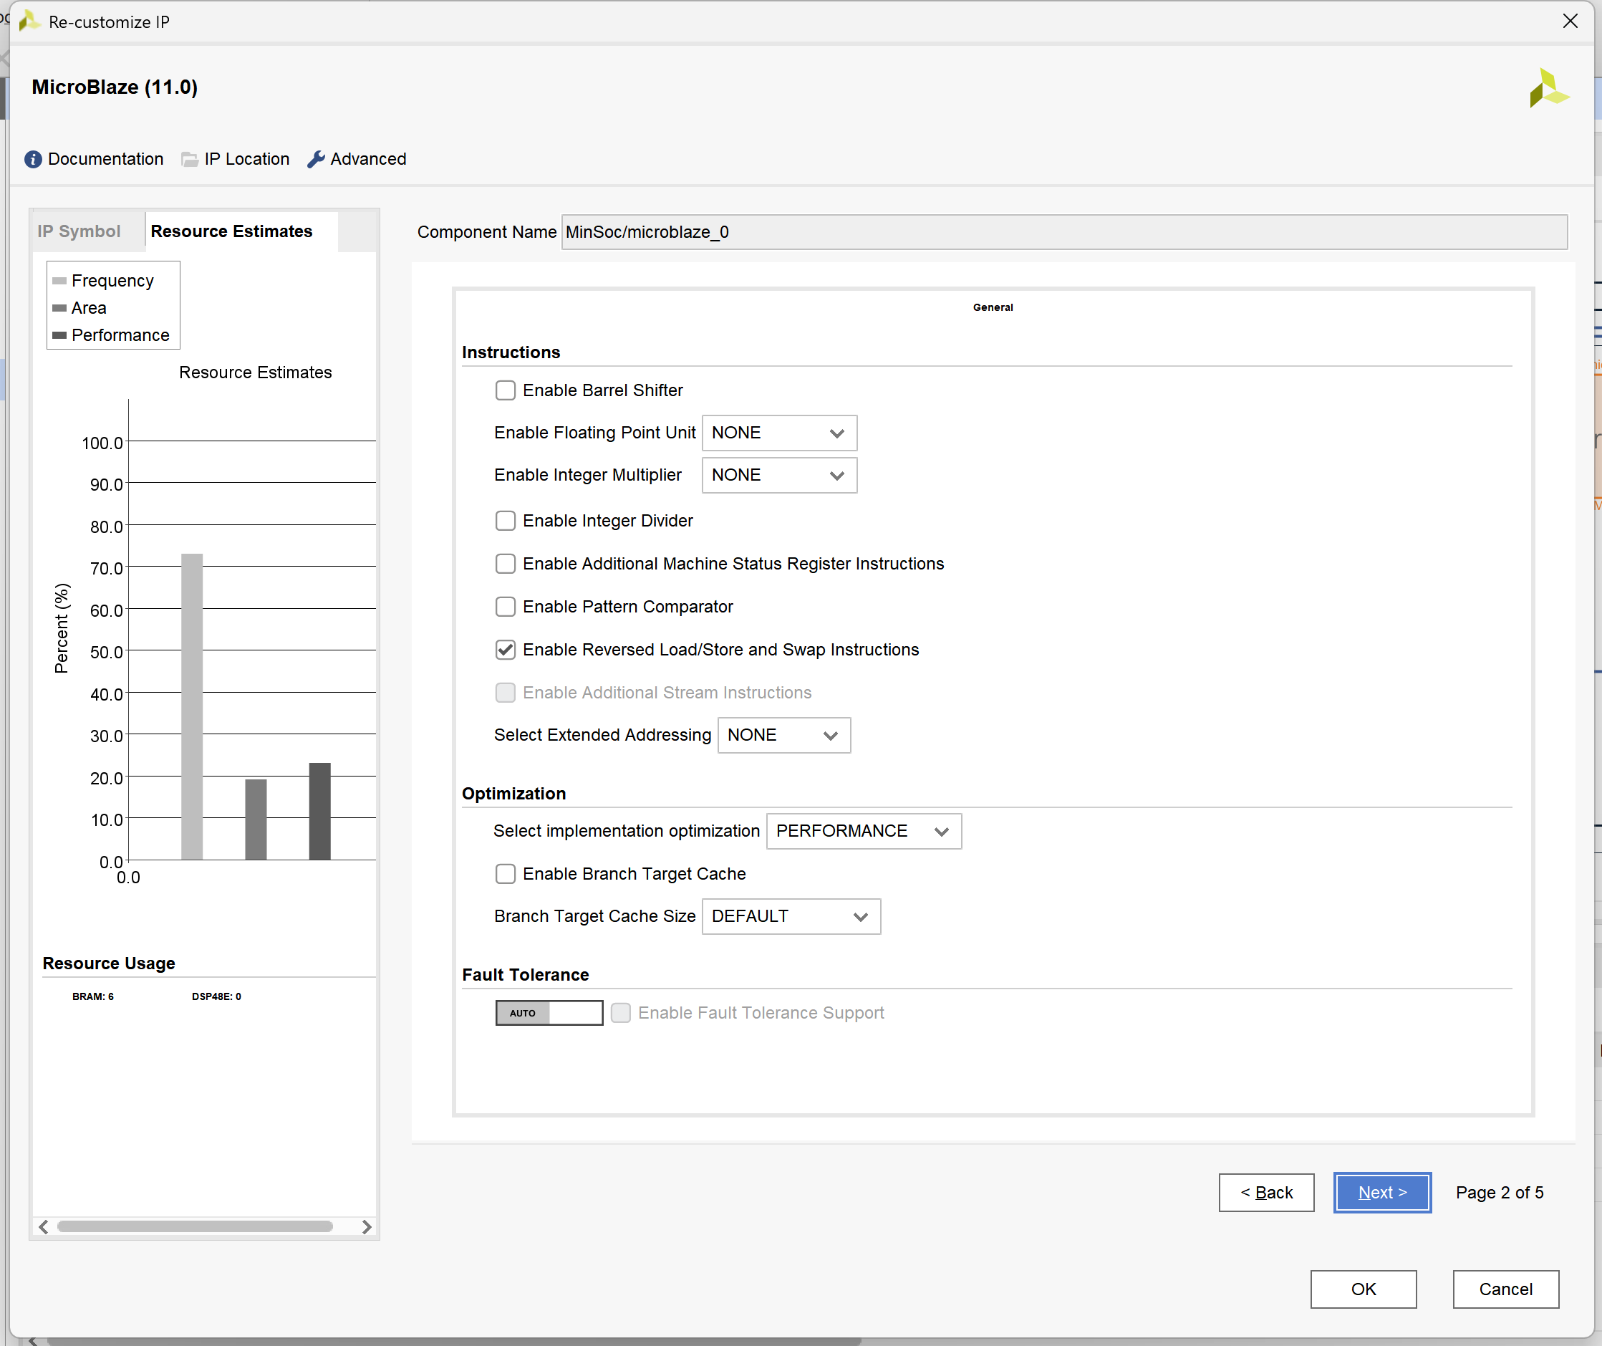Click the resource panel horizontal scrollbar
The height and width of the screenshot is (1346, 1602).
point(196,1227)
